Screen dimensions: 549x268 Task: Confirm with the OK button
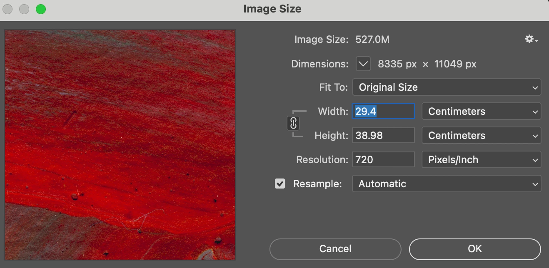pyautogui.click(x=475, y=249)
